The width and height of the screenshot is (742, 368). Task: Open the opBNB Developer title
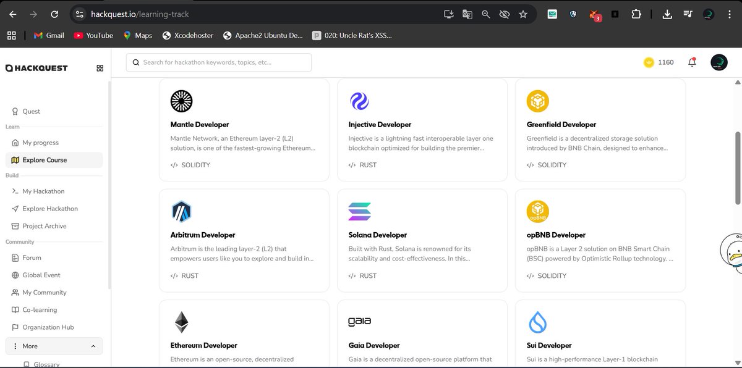coord(556,235)
